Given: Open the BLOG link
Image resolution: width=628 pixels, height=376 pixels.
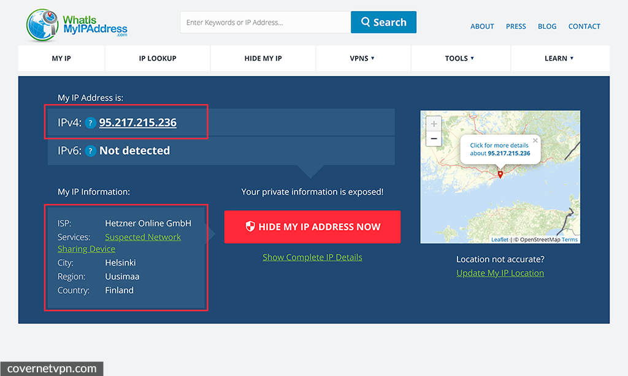Looking at the screenshot, I should [x=547, y=26].
